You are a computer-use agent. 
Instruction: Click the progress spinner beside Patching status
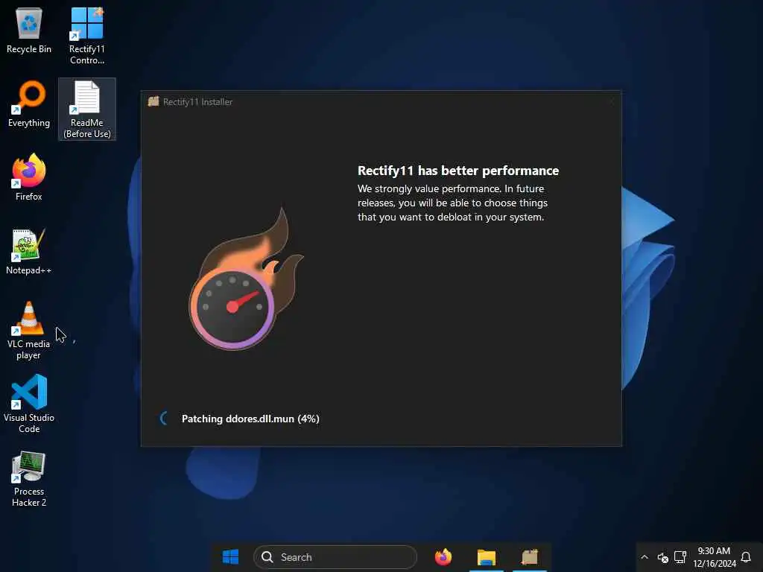165,418
